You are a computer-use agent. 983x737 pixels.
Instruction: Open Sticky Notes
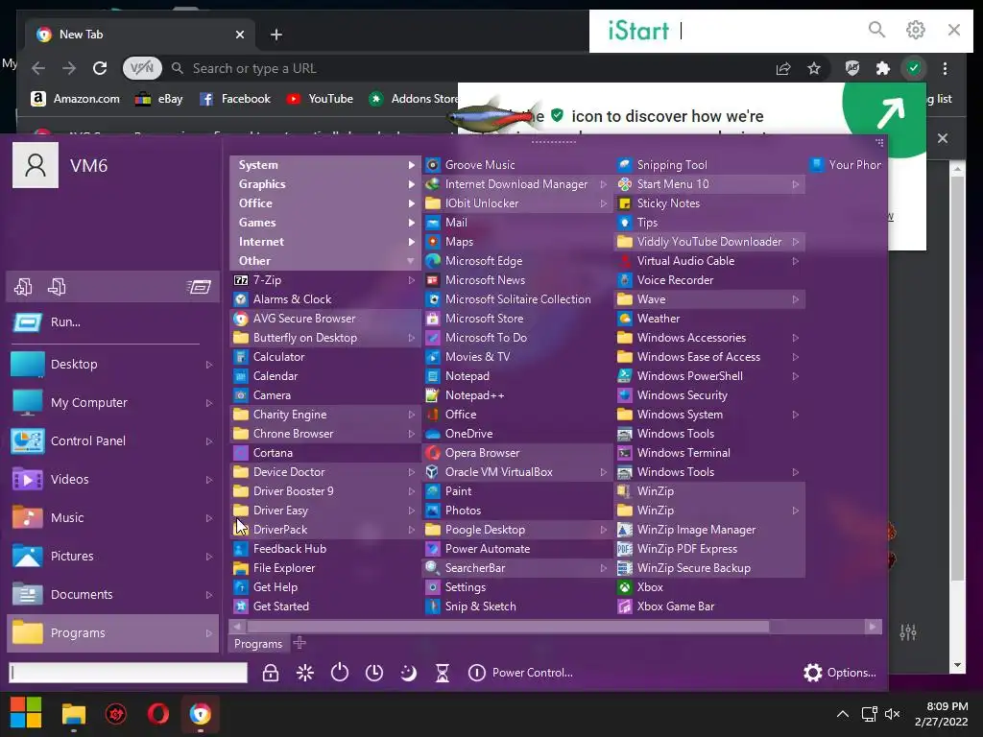point(709,203)
